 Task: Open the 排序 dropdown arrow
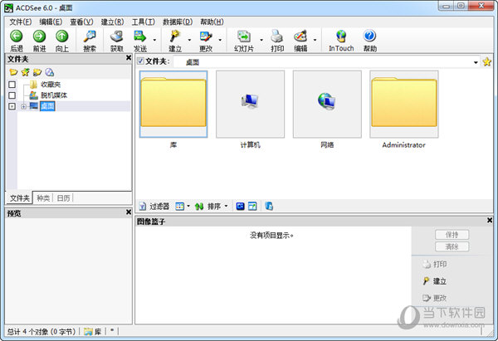(226, 207)
